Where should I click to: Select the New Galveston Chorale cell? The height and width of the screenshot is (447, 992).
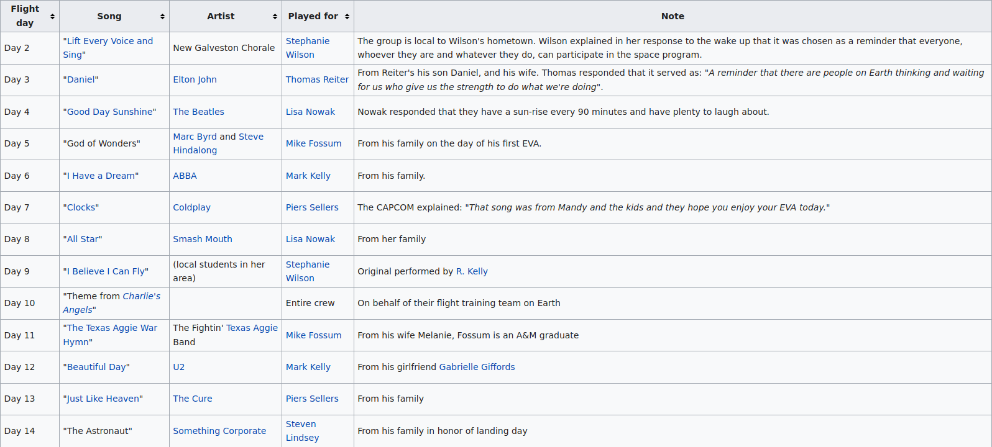(x=226, y=48)
